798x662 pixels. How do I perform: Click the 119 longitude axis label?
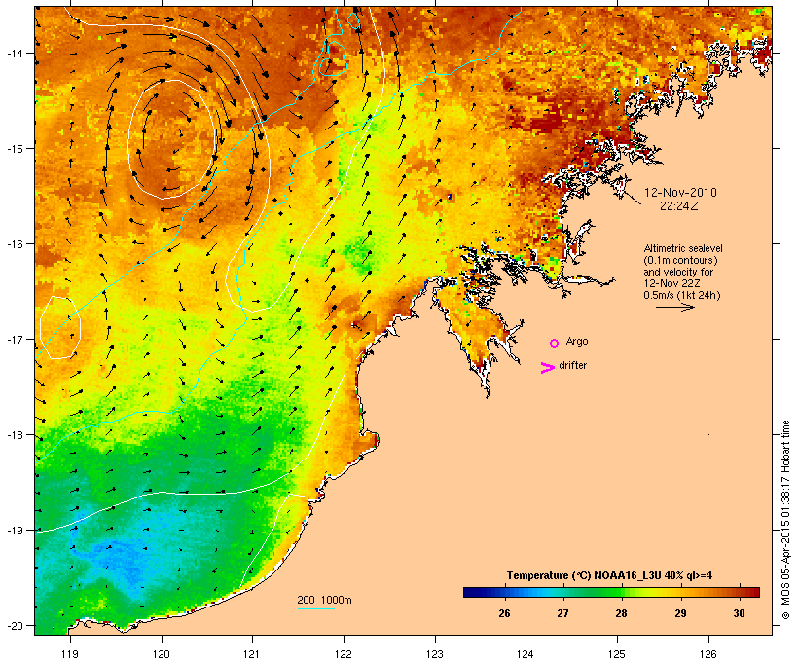(70, 654)
